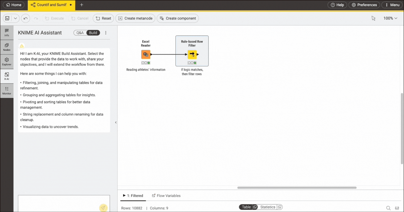Open the Monitor sidebar panel
404x212 pixels.
pyautogui.click(x=7, y=91)
